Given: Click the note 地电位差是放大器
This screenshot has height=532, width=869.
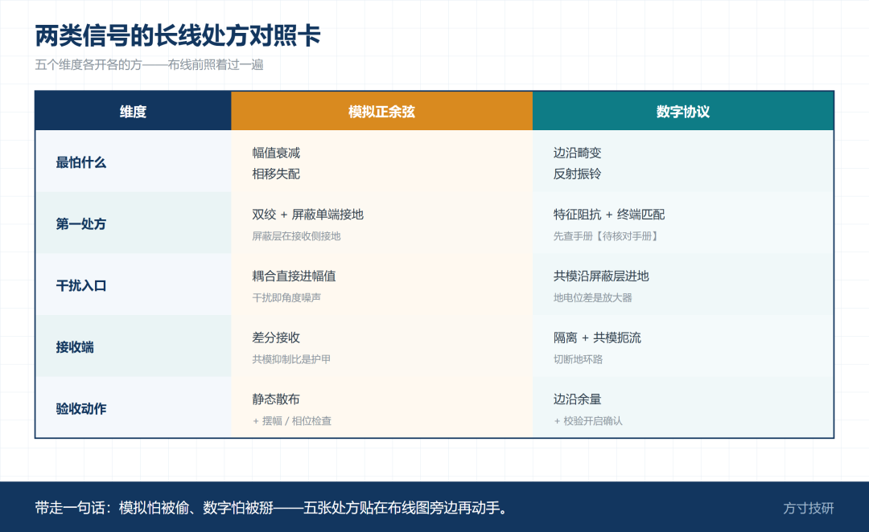Looking at the screenshot, I should 592,297.
